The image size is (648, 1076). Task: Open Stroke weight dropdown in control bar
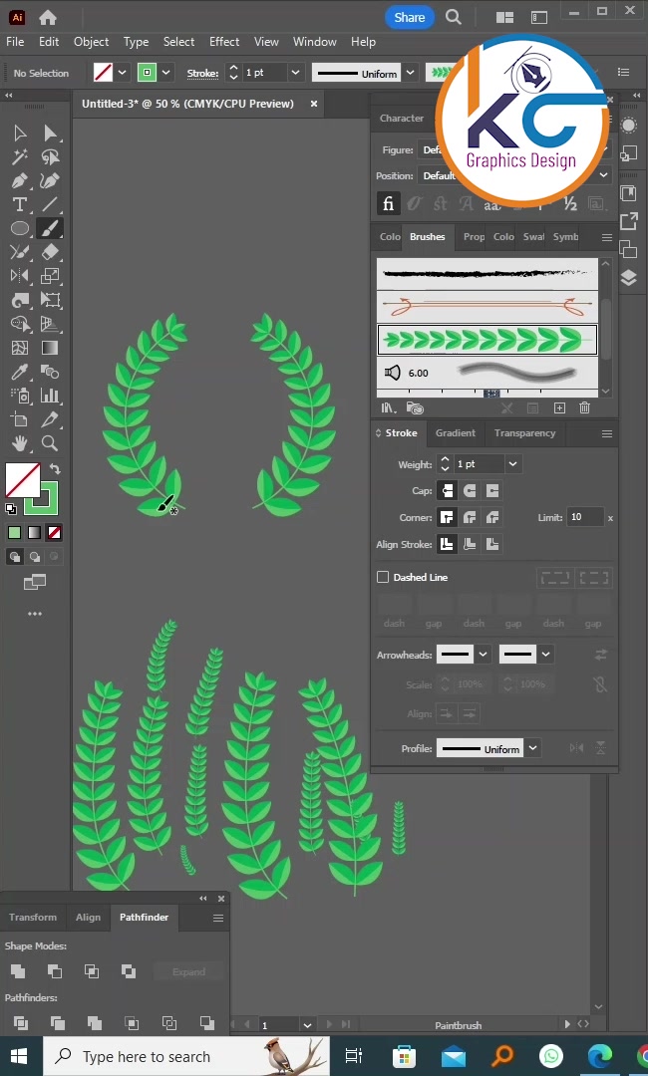point(295,73)
